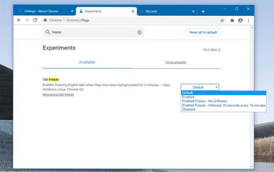Switch to the Unavailable tab
Screen dimensions: 274x172
[x=175, y=62]
